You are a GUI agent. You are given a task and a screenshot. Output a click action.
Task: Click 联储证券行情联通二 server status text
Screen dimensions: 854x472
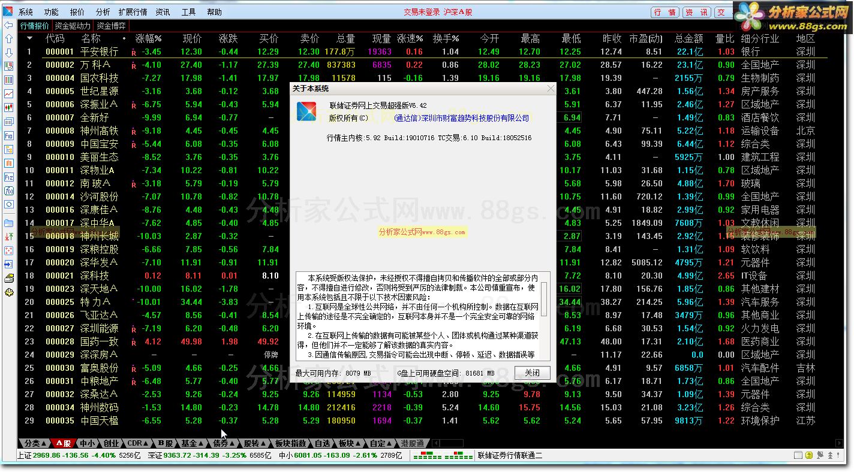[510, 455]
